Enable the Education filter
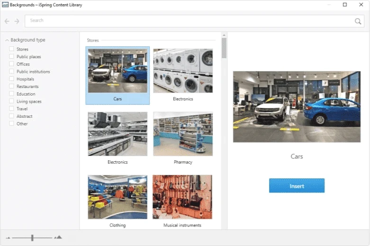Viewport: 370px width, 246px height. click(x=11, y=94)
